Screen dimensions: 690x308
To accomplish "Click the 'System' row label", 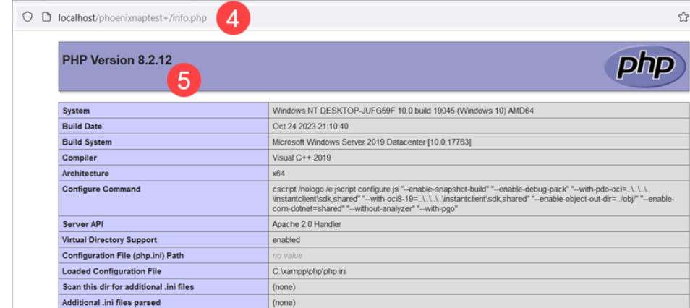I will tap(76, 111).
